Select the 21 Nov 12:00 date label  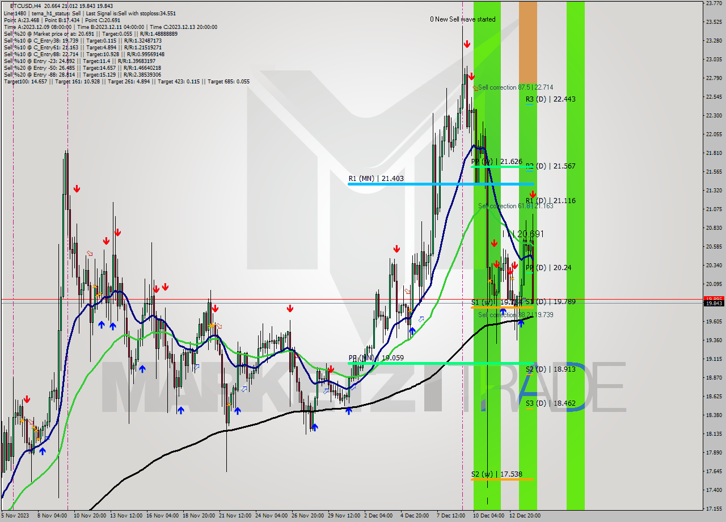click(235, 516)
